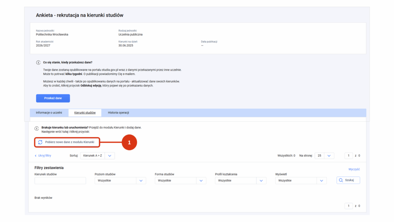This screenshot has height=222, width=394.
Task: Hide filters with the Ukryj filtry link
Action: 43,156
